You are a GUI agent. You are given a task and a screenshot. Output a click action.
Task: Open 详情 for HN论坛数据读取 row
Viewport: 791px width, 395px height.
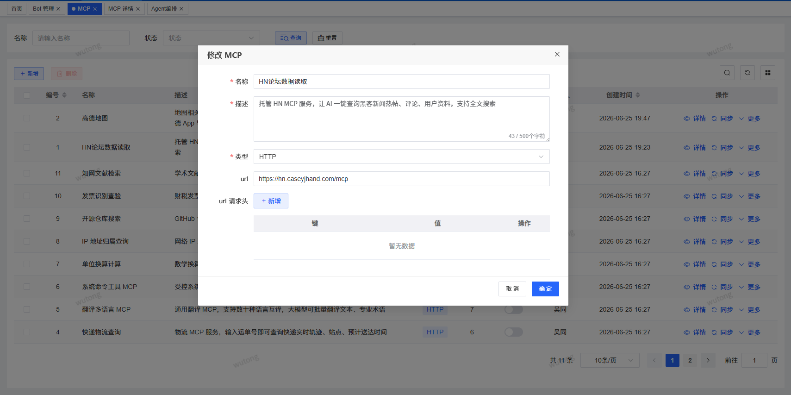[x=695, y=148]
